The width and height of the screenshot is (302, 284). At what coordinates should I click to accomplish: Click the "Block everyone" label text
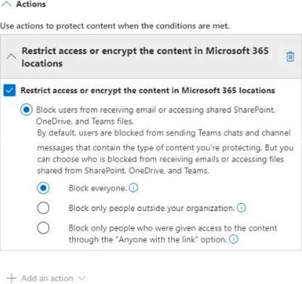click(x=97, y=189)
